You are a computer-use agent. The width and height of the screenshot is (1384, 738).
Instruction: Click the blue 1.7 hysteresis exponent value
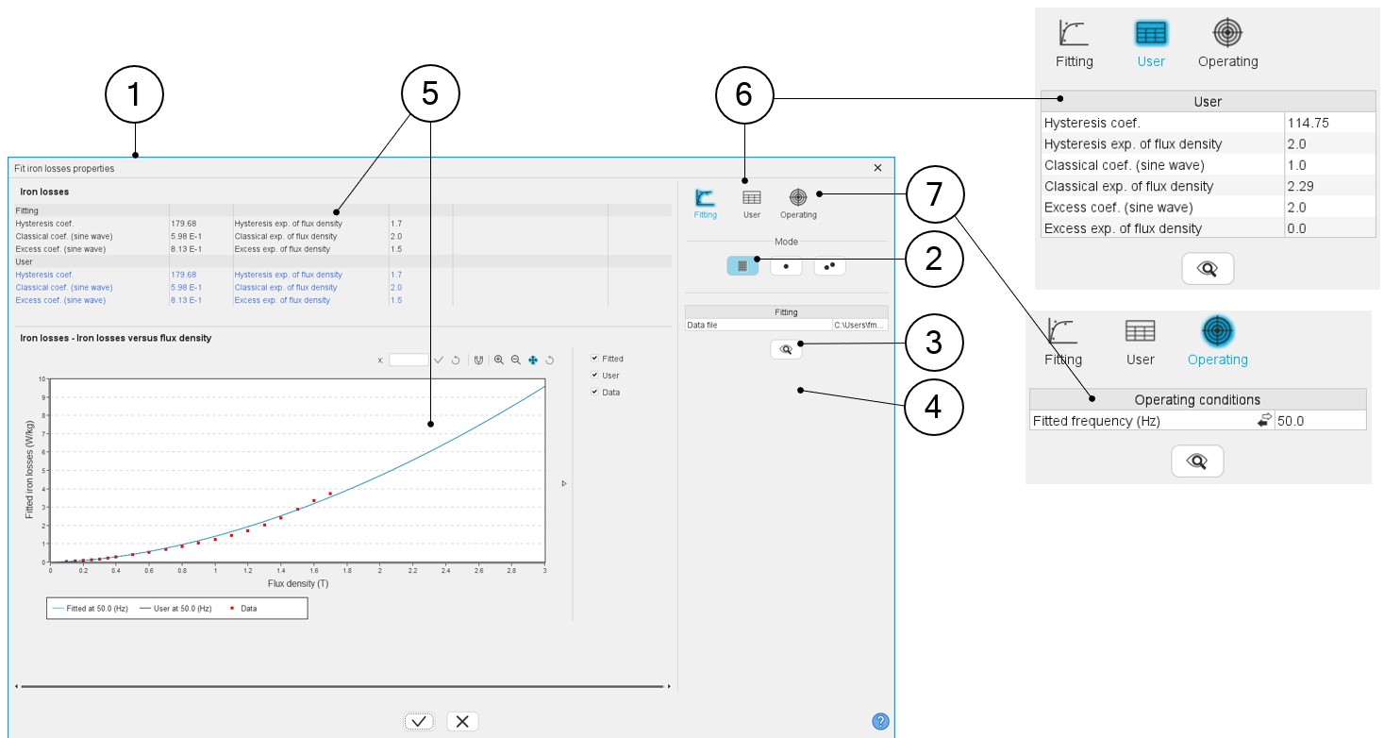pyautogui.click(x=396, y=275)
